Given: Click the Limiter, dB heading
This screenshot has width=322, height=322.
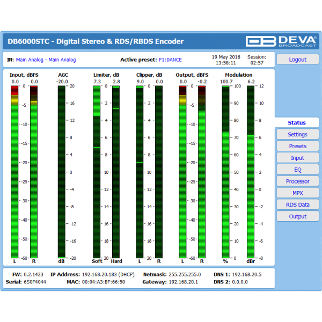Looking at the screenshot, I should (x=106, y=75).
